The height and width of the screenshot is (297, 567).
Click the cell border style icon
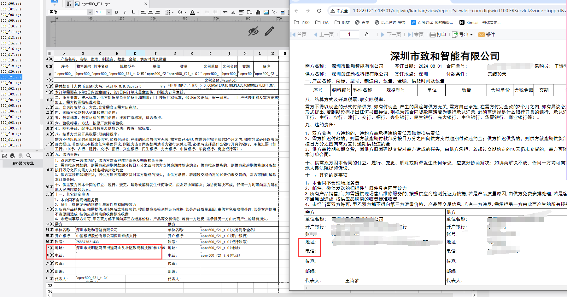[167, 12]
